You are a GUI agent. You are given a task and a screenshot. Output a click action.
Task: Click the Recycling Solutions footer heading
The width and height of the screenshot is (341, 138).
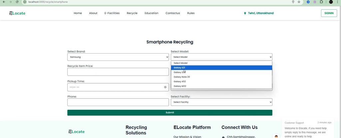pyautogui.click(x=136, y=130)
